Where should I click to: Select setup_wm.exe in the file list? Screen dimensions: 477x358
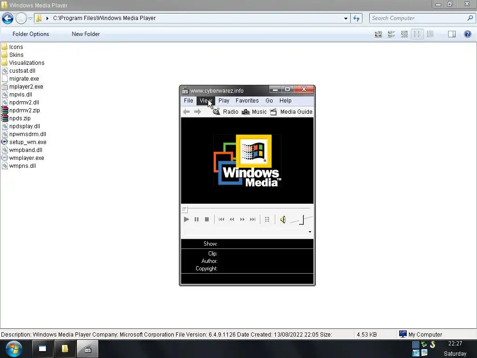tap(24, 142)
